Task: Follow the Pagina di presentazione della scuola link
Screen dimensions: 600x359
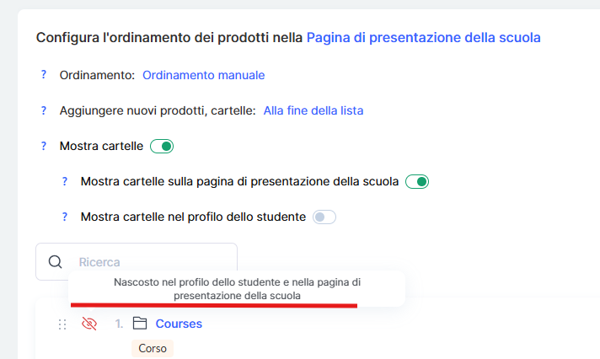Action: (423, 37)
